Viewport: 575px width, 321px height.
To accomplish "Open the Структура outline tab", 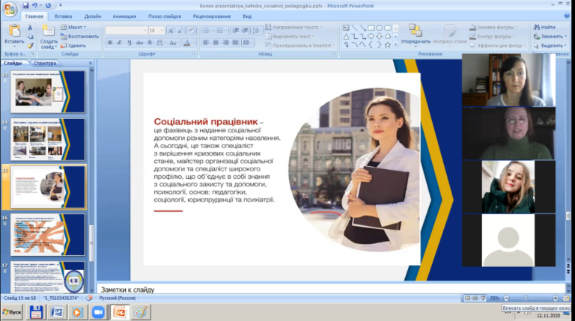I will tap(45, 63).
